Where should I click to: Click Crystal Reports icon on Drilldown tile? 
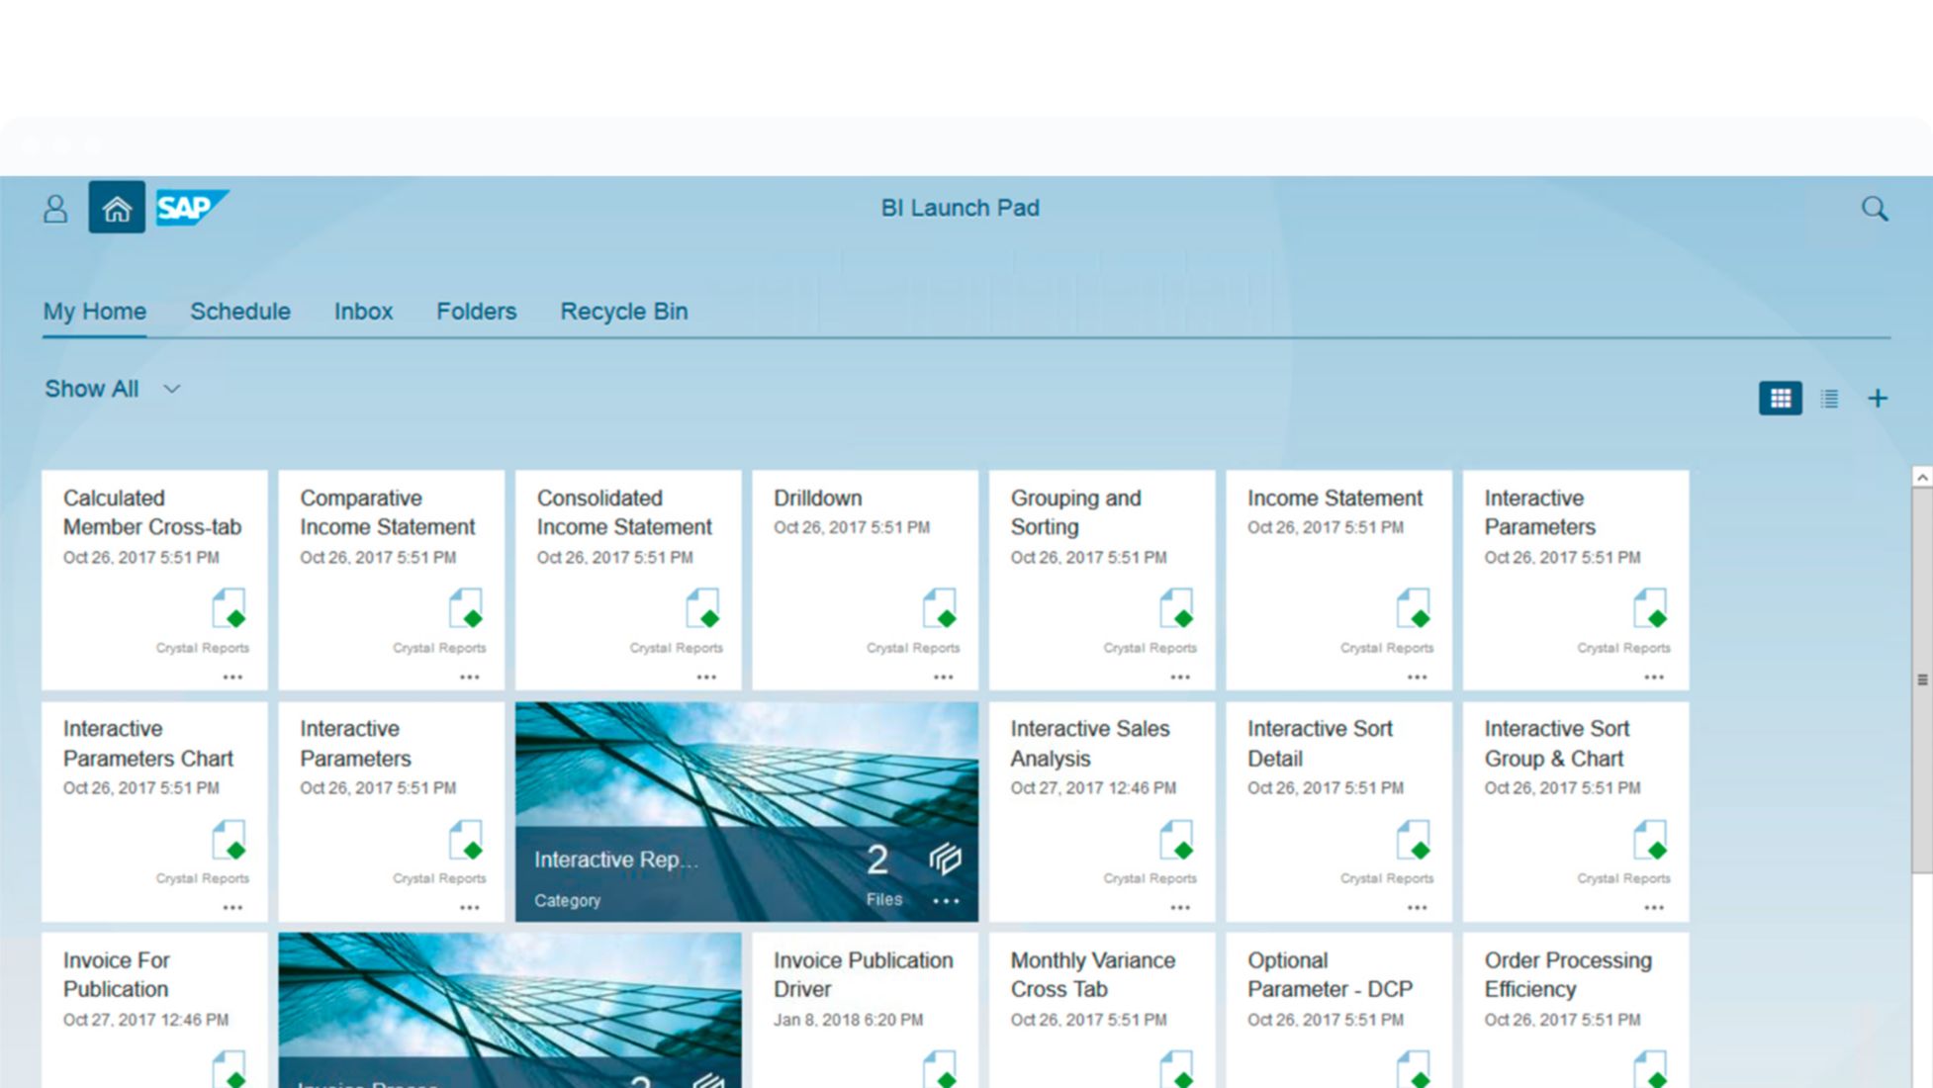(x=940, y=609)
